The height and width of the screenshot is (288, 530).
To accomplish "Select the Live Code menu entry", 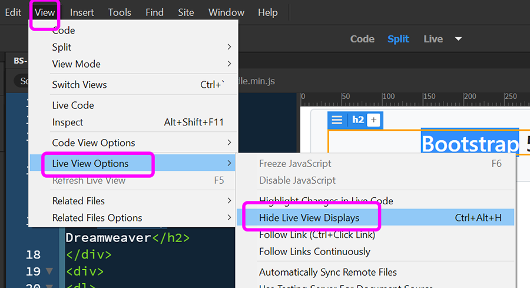I will tap(134, 105).
